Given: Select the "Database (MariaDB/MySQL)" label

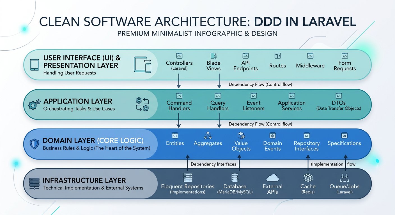Looking at the screenshot, I should click(x=235, y=189).
